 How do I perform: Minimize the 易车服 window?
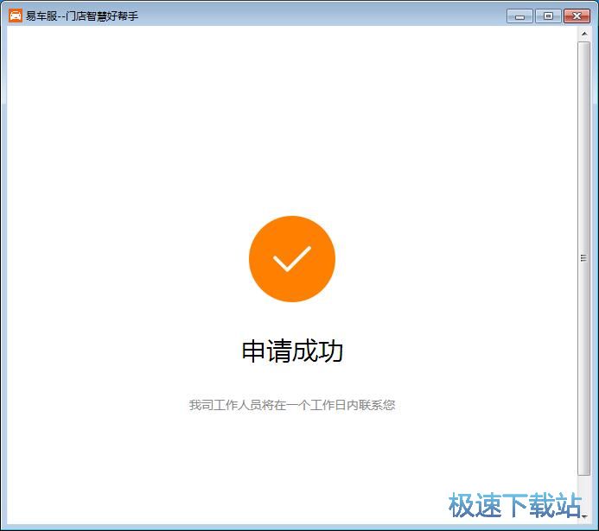[519, 16]
